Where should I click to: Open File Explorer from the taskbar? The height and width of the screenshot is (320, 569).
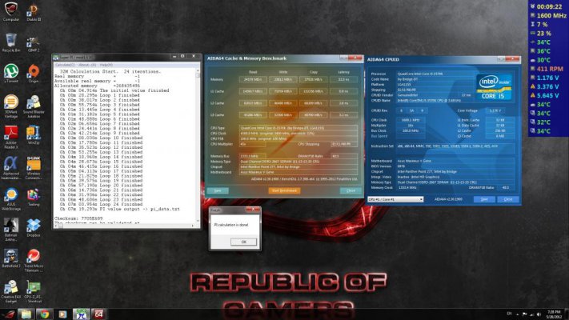[x=26, y=314]
